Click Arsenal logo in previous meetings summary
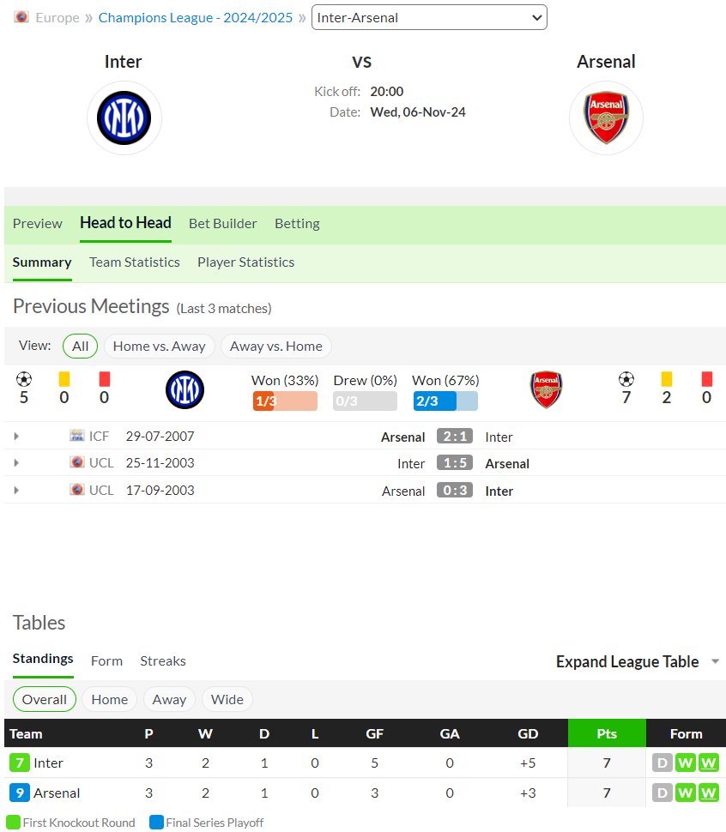This screenshot has width=726, height=832. 546,389
